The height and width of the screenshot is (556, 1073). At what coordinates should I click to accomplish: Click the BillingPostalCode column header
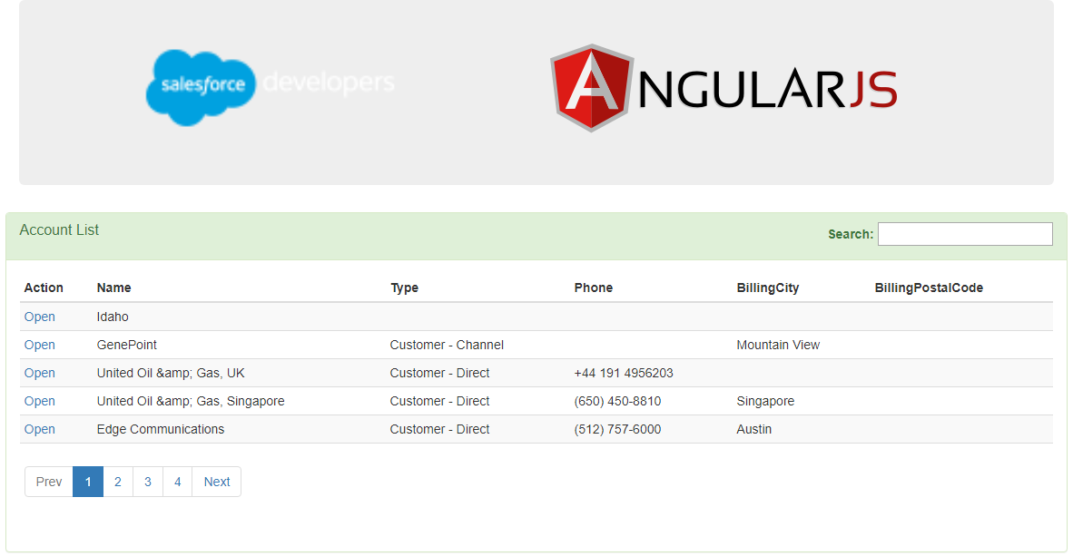pos(929,288)
